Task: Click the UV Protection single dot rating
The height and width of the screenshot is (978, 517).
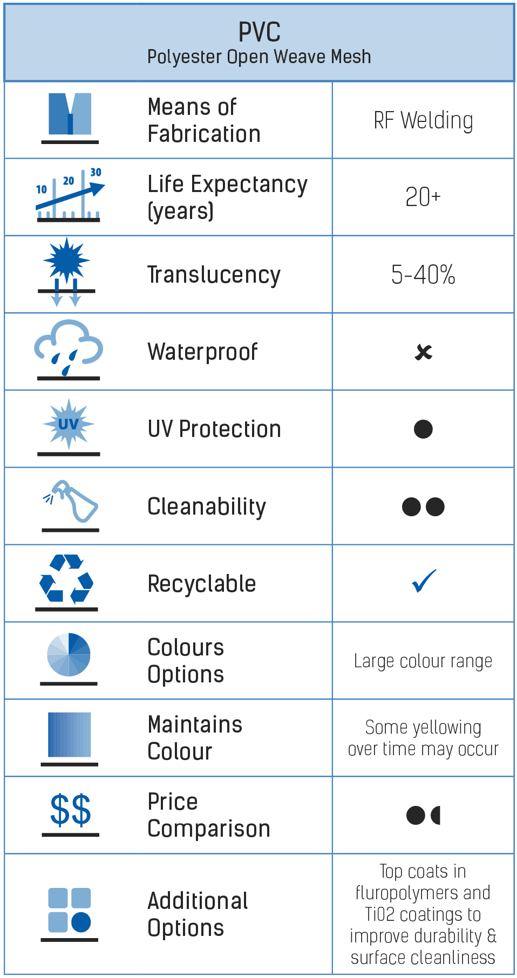Action: [423, 429]
